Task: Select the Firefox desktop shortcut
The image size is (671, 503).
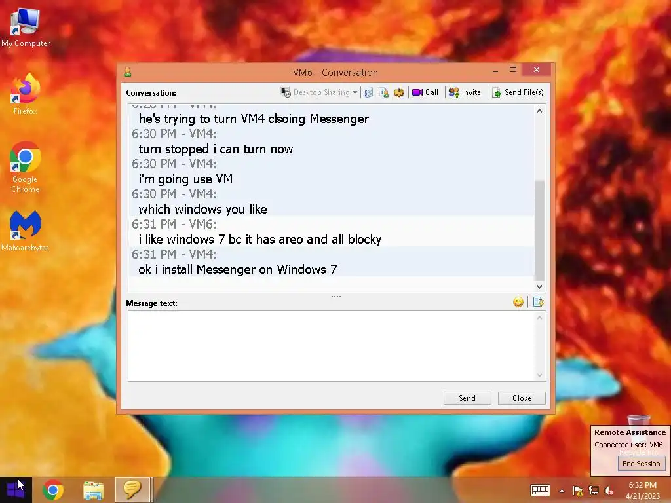Action: pos(26,94)
